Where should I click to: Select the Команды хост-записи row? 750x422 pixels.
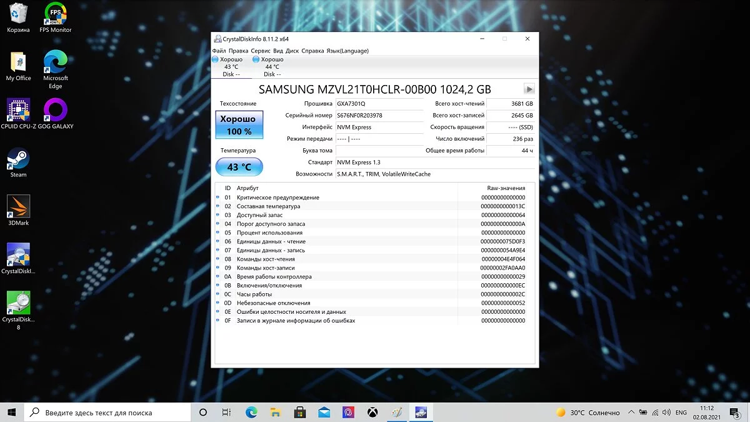click(374, 268)
